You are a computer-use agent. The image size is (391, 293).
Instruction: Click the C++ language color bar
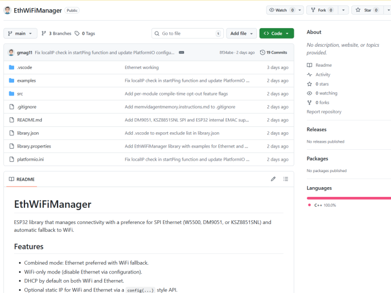349,198
